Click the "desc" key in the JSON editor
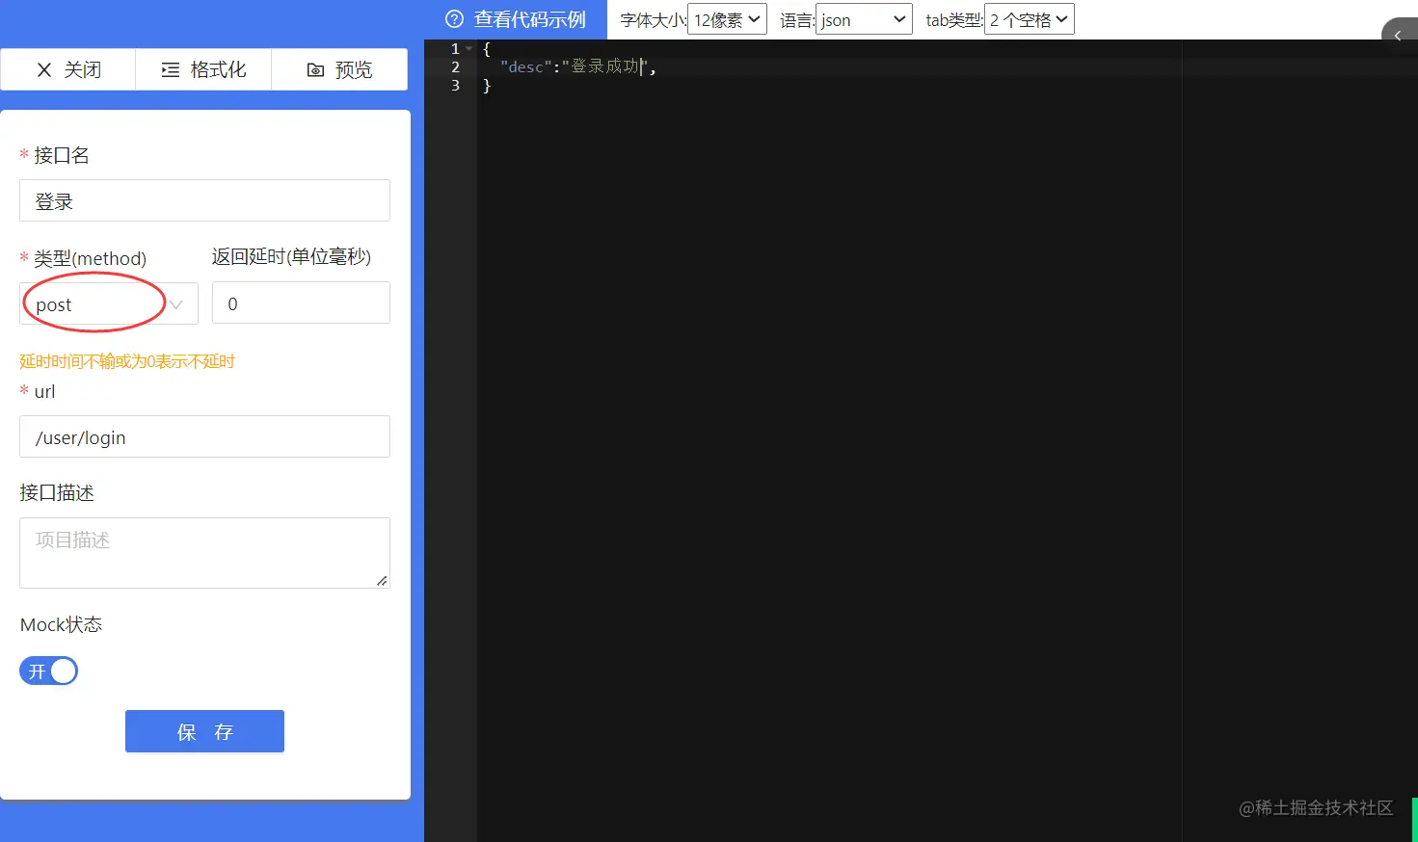Image resolution: width=1418 pixels, height=842 pixels. click(526, 66)
